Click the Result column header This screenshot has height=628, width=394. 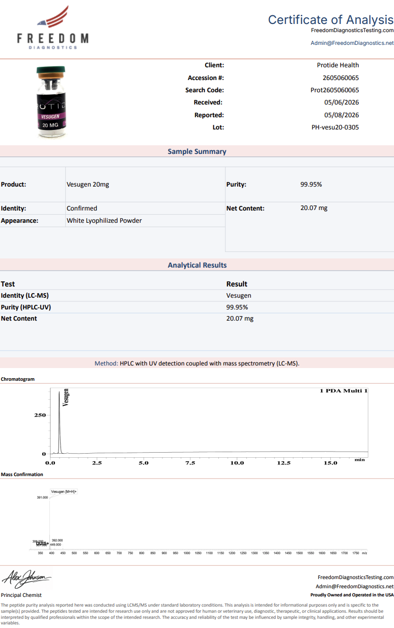[x=237, y=284]
